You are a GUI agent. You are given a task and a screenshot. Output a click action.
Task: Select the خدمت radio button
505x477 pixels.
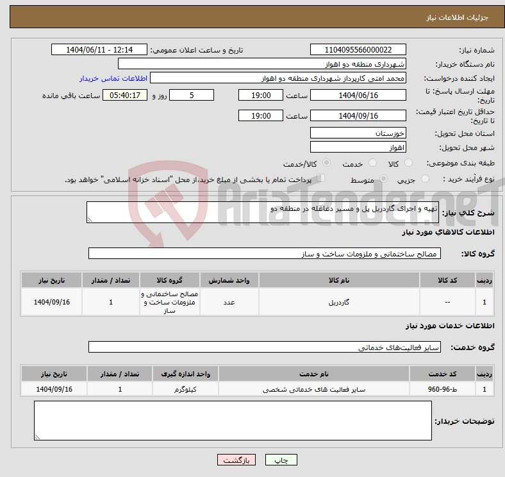[x=372, y=163]
